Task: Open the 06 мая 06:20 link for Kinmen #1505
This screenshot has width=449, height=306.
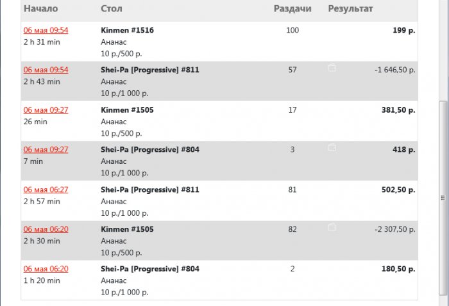Action: (x=46, y=229)
